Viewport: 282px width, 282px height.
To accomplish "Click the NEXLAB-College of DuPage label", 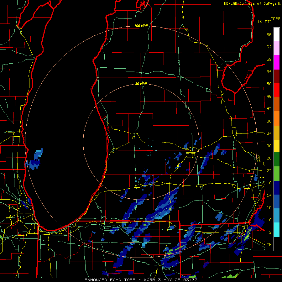I will pyautogui.click(x=250, y=3).
